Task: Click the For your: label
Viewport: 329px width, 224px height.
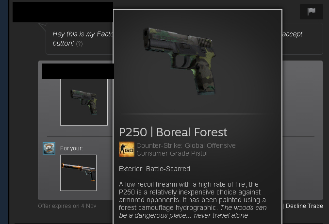Action: 71,148
